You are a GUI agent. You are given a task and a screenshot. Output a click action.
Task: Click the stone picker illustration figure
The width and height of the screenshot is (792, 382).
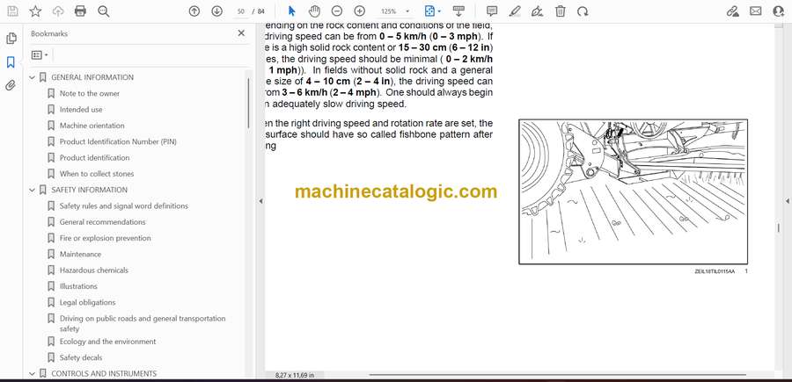click(634, 191)
